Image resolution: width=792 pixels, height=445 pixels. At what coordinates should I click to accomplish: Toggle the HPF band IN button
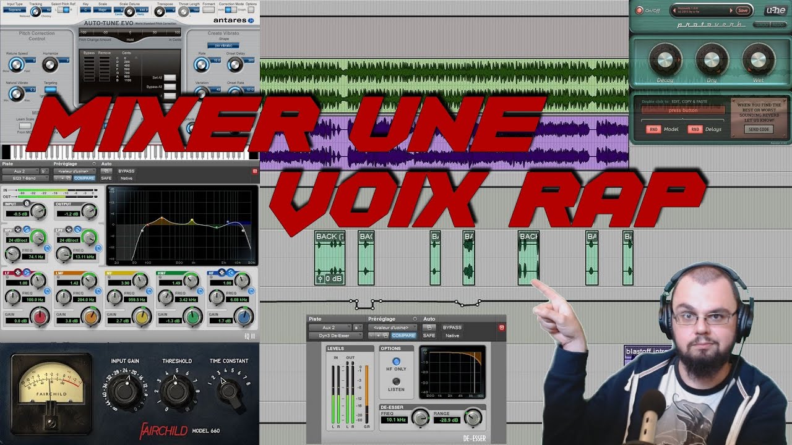(46, 248)
